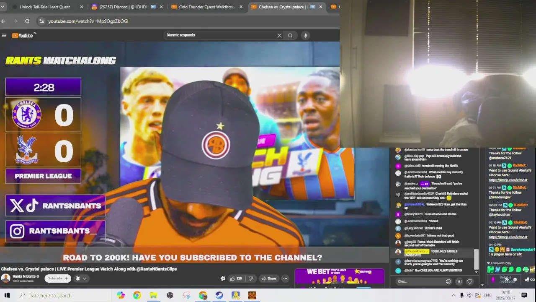Open Google Chrome from the taskbar
536x302 pixels.
[x=137, y=295]
